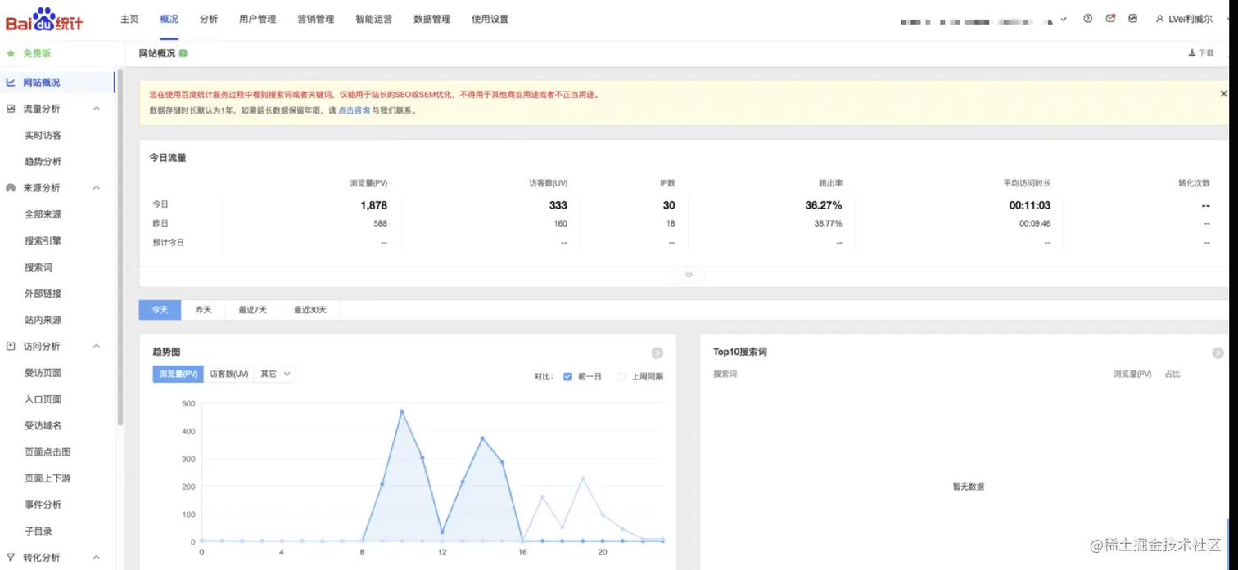Open 事件分析 in sidebar
This screenshot has width=1238, height=570.
coord(43,505)
